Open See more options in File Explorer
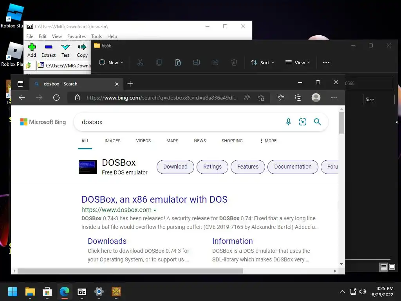 tap(326, 62)
